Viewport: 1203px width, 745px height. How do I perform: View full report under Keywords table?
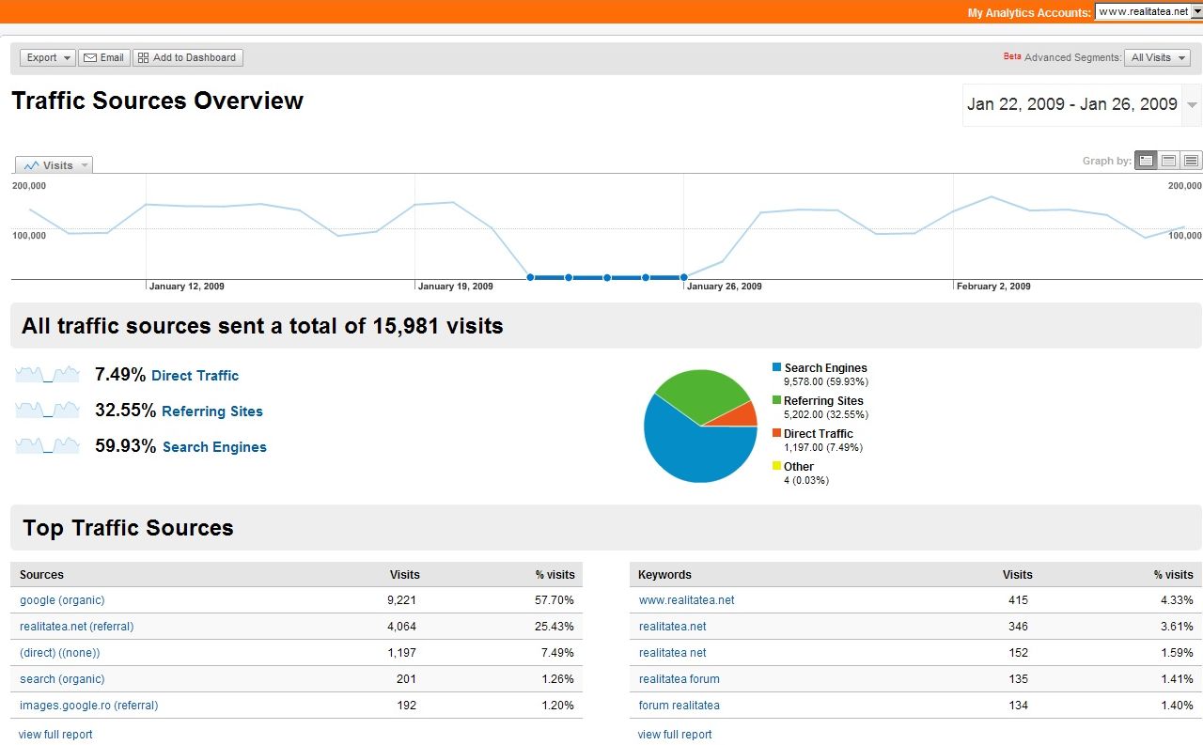[674, 735]
